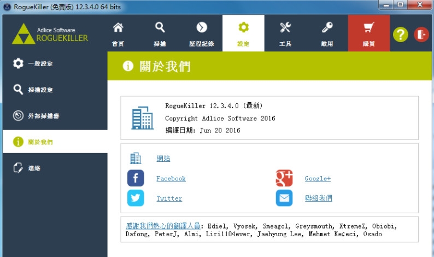Click the house icon of the home tab
Viewport: 434px width, 257px height.
coord(118,27)
